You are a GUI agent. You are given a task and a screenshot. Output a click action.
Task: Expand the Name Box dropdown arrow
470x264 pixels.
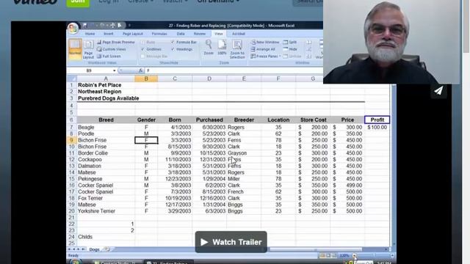coord(115,70)
